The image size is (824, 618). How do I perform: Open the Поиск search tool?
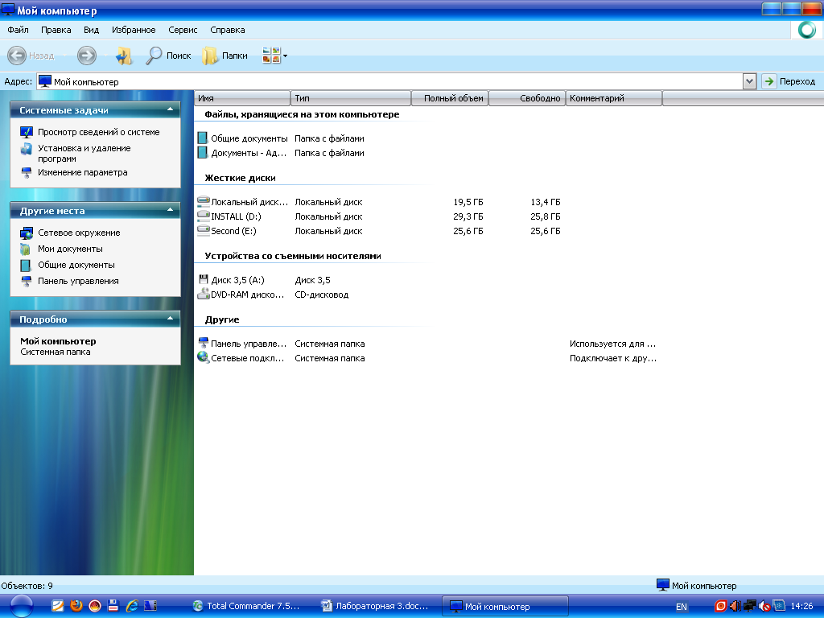[168, 56]
